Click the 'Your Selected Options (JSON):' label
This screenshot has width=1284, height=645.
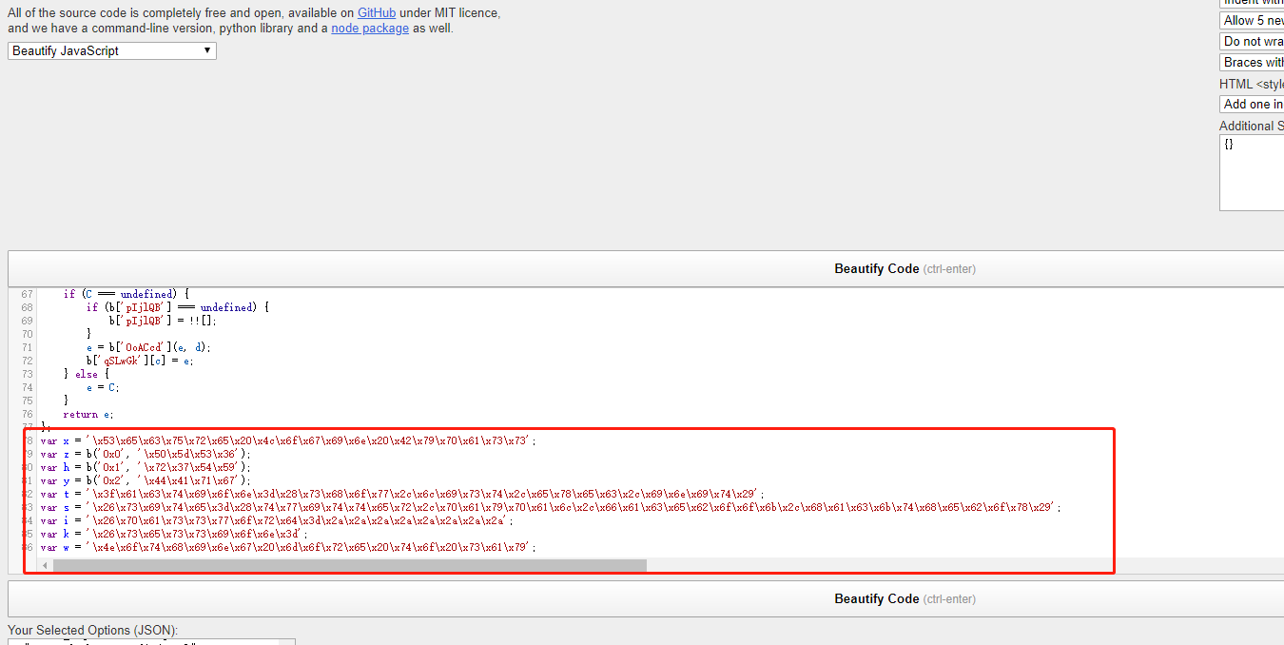(x=92, y=630)
